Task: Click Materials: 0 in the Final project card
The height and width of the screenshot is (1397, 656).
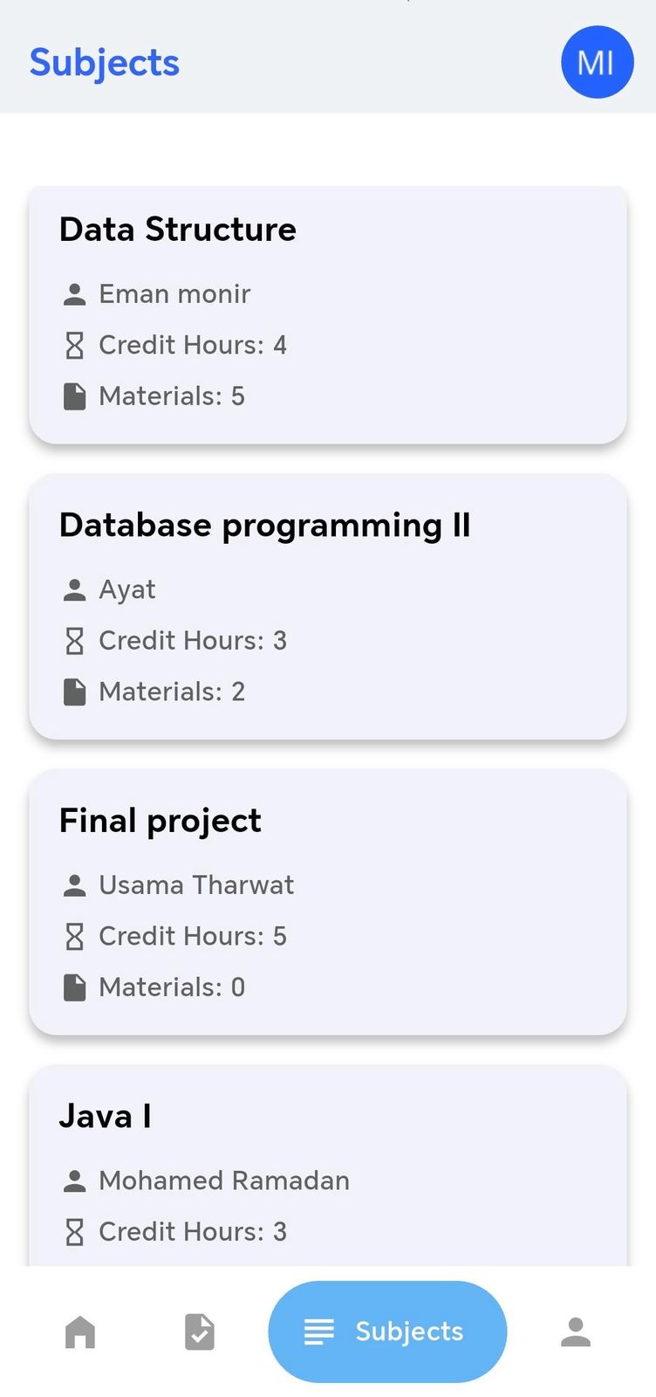Action: [171, 987]
